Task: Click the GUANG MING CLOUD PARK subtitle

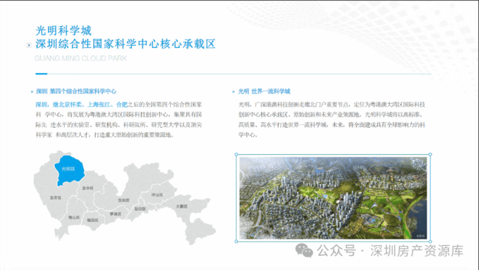Action: pyautogui.click(x=81, y=58)
